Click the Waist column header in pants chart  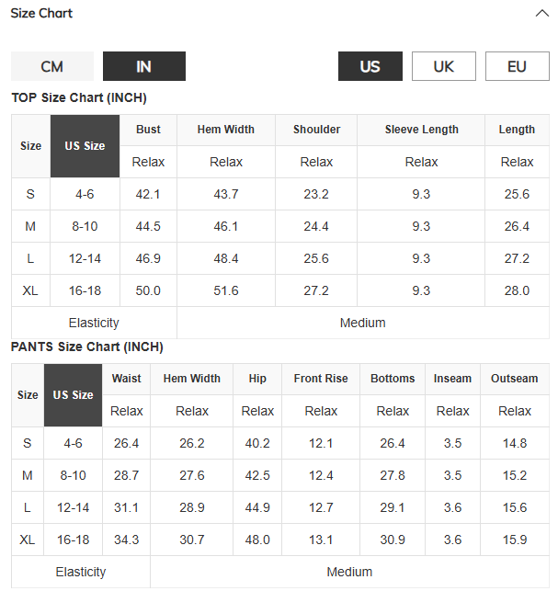(x=126, y=379)
